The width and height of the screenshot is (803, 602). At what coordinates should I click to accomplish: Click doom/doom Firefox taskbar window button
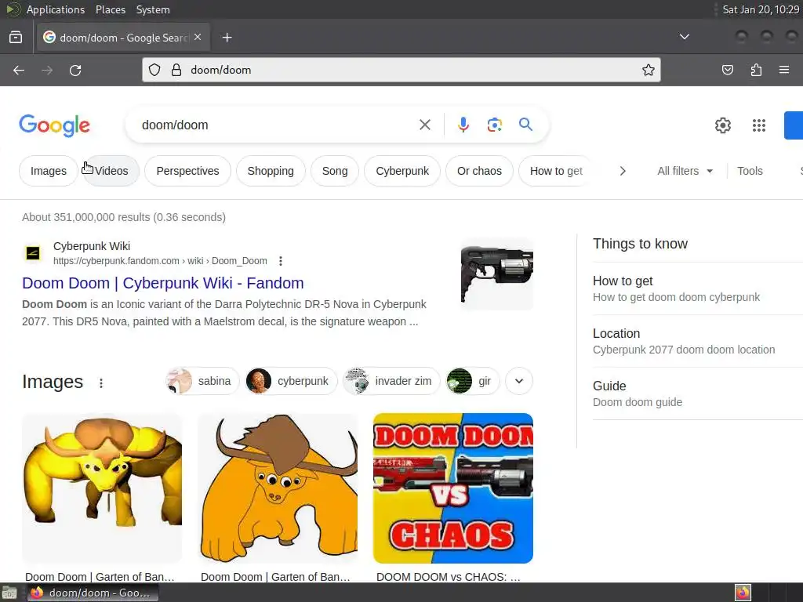click(x=93, y=593)
